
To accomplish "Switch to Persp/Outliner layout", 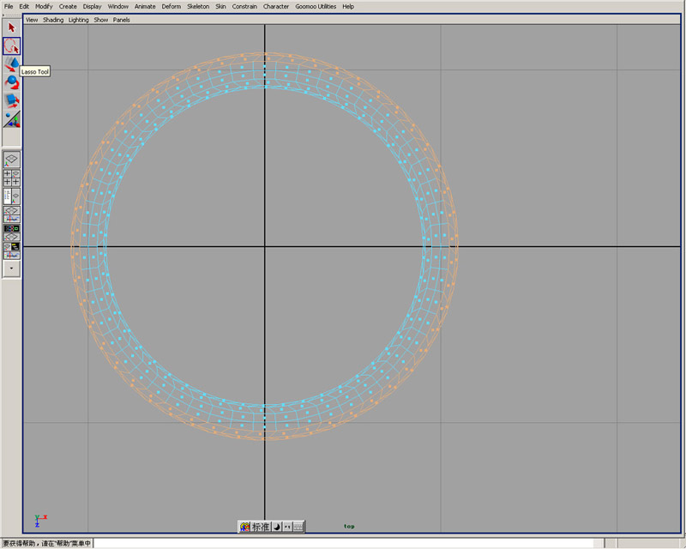I will click(11, 196).
